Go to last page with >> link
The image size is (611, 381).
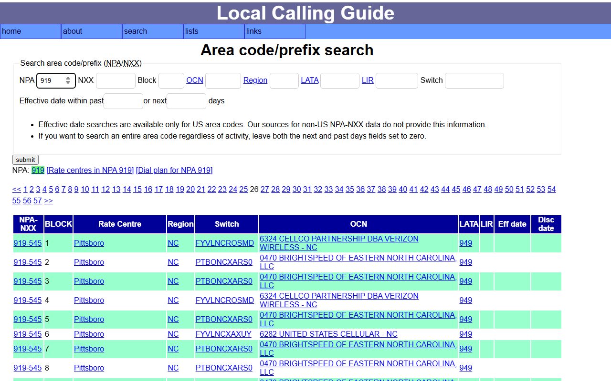[x=48, y=201]
